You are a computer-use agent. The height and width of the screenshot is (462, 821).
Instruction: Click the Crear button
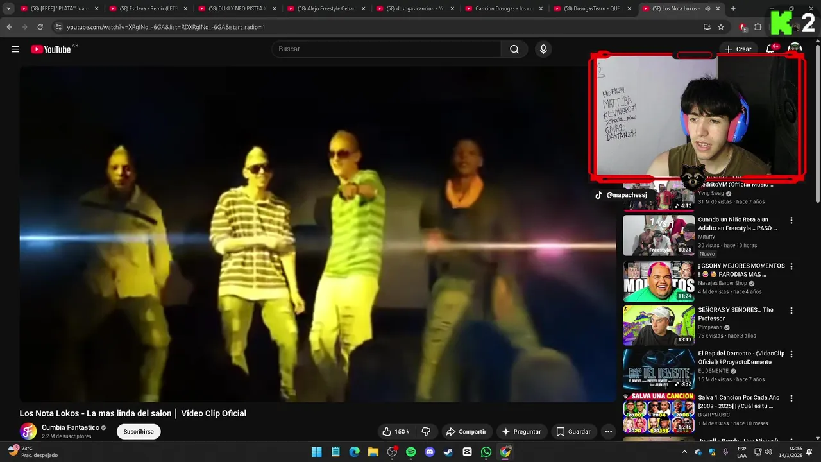(x=738, y=49)
